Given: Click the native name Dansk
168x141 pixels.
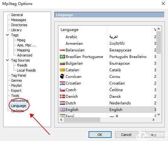Looking at the screenshot, I should pyautogui.click(x=115, y=97).
